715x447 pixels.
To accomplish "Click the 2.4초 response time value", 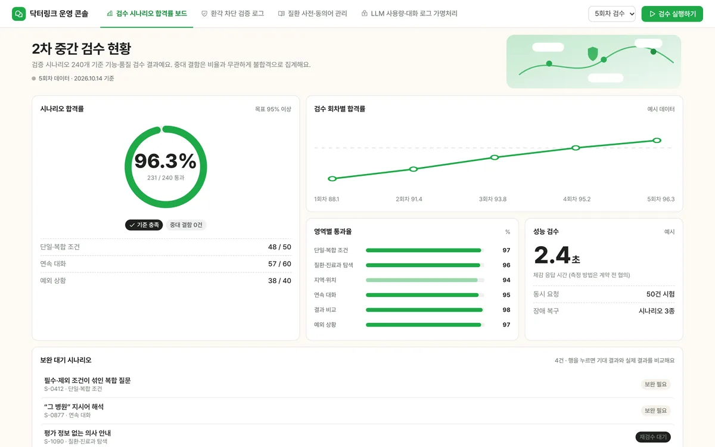I will tap(557, 255).
